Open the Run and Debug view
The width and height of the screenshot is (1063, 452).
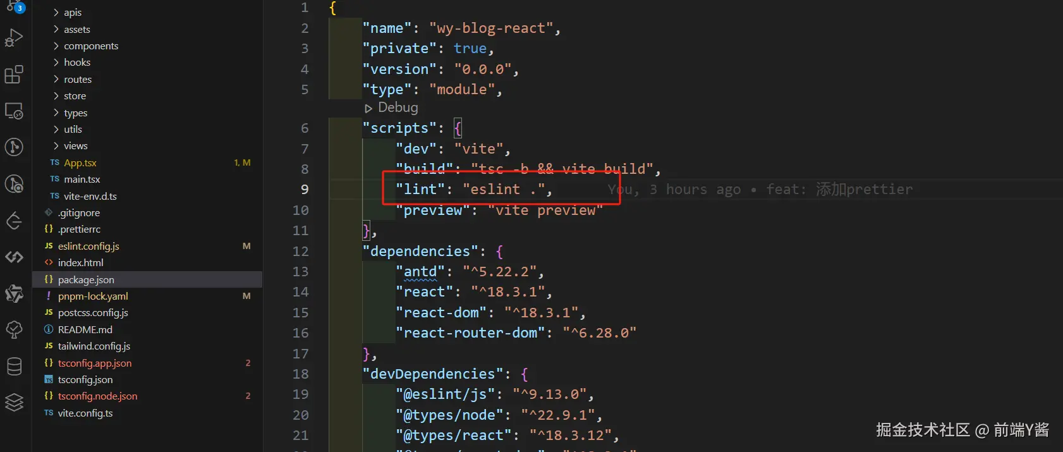click(x=14, y=38)
